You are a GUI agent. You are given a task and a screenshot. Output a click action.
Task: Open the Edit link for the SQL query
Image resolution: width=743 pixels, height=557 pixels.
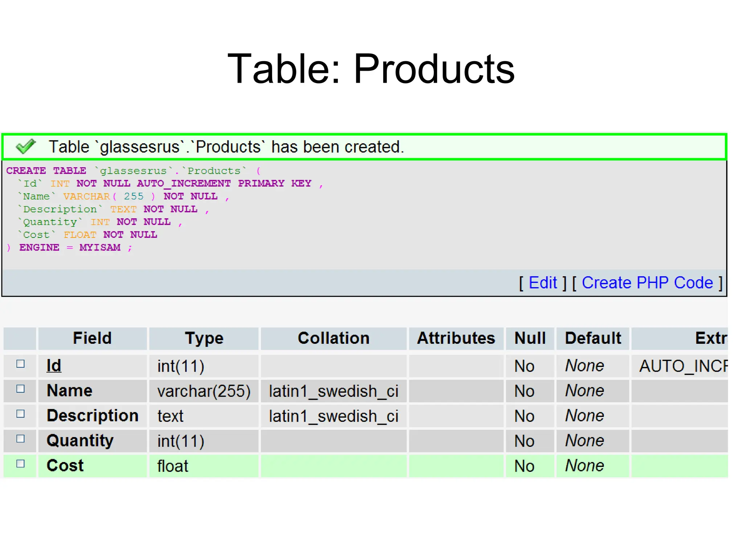pos(543,282)
